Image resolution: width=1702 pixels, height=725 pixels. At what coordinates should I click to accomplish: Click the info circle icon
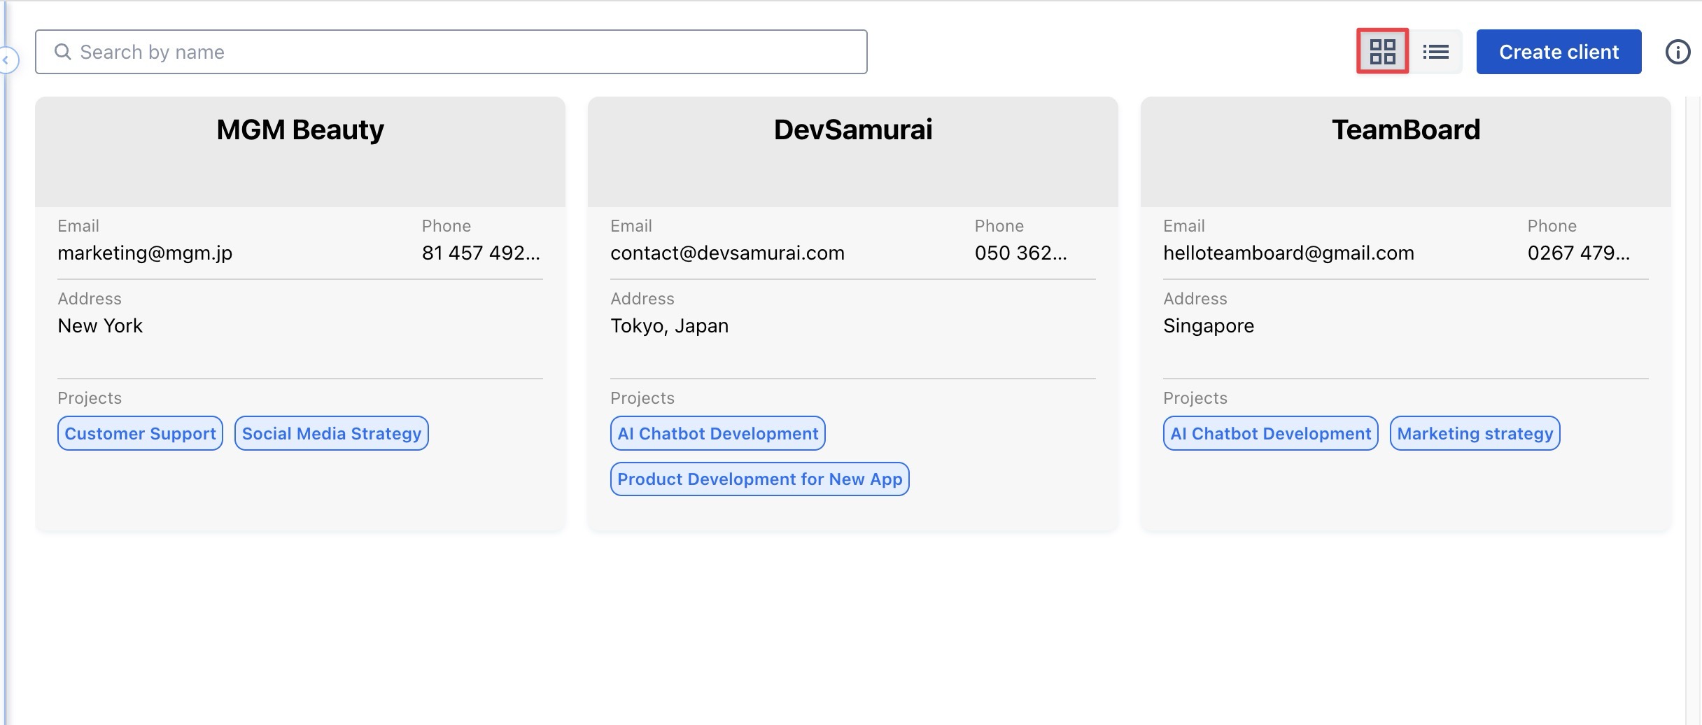click(x=1678, y=52)
